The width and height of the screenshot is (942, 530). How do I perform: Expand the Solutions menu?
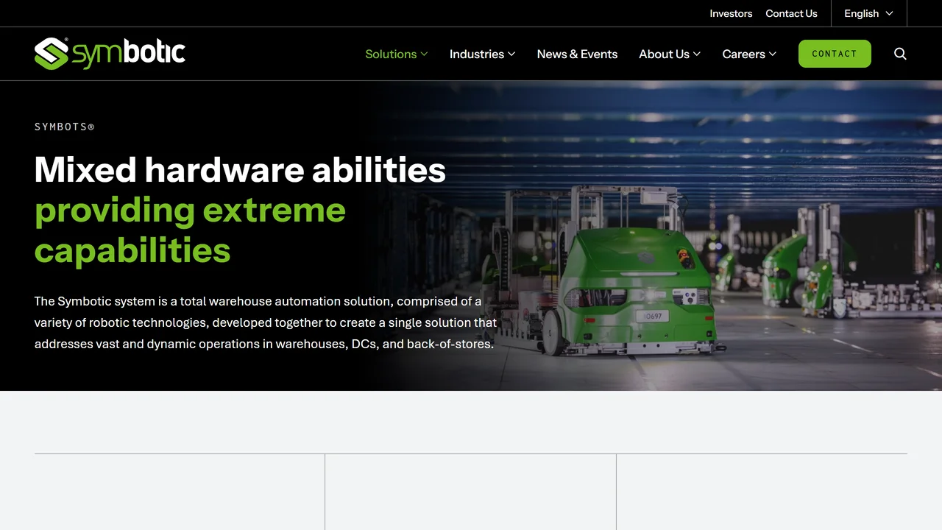coord(397,54)
